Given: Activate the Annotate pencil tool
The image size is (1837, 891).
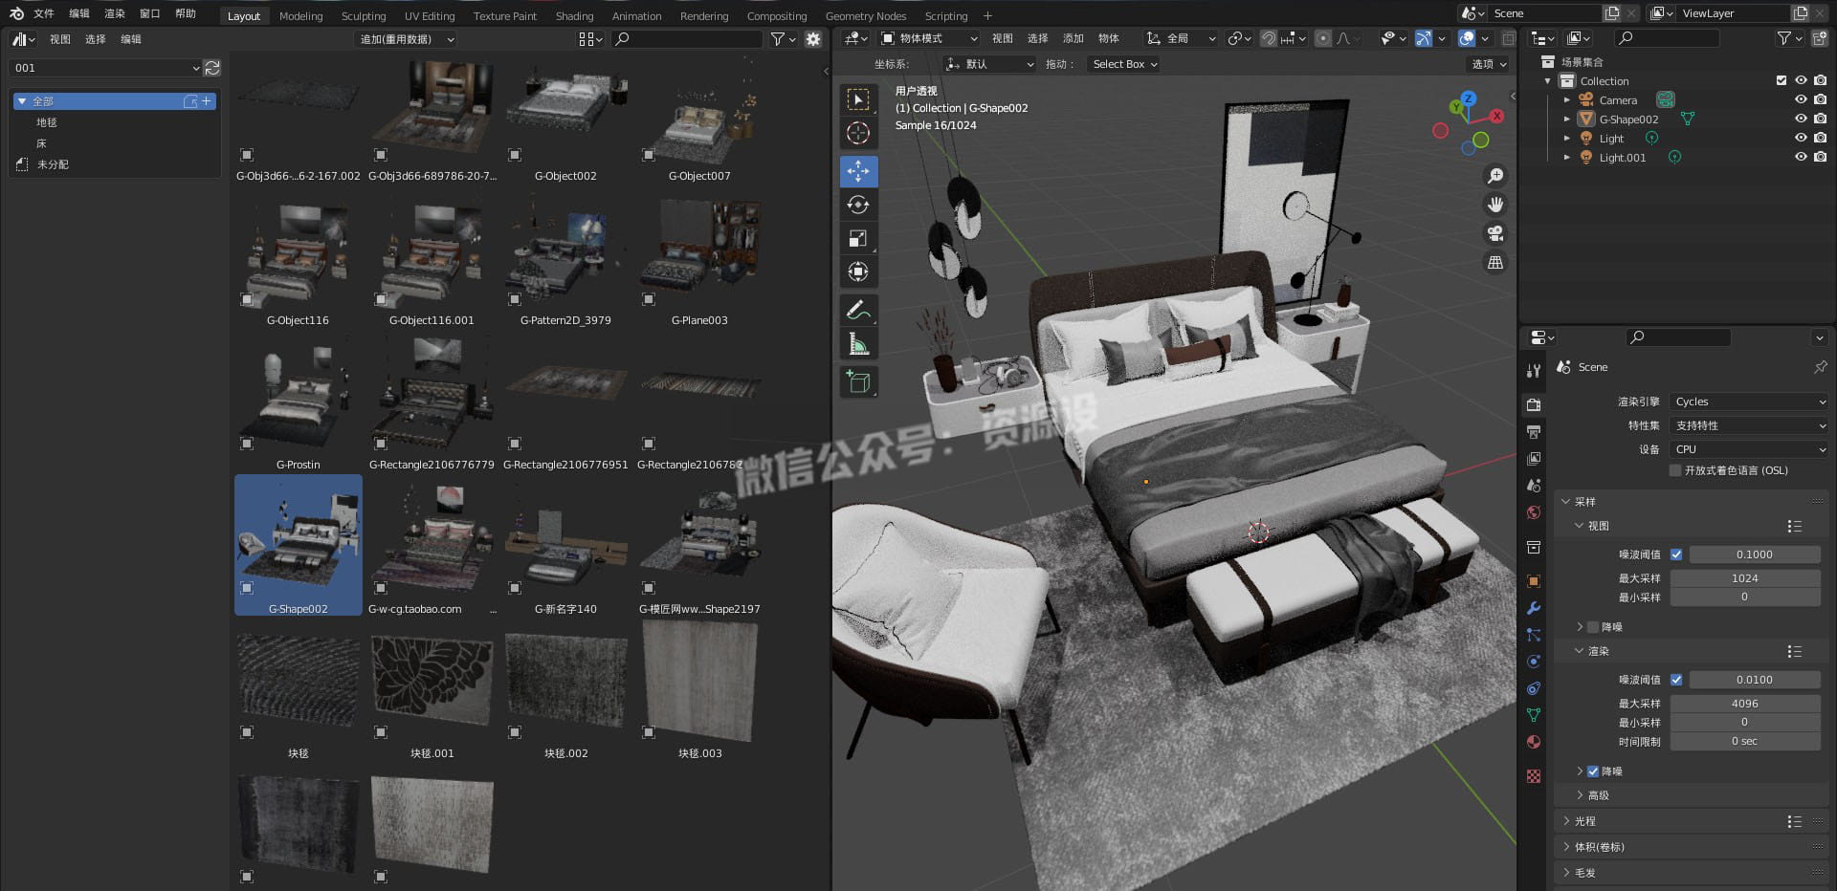Looking at the screenshot, I should coord(858,310).
